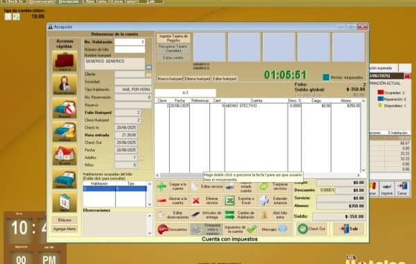Screen dimensions: 416x264
Task: Refresh the tipo de cambio rate
Action: point(16,17)
